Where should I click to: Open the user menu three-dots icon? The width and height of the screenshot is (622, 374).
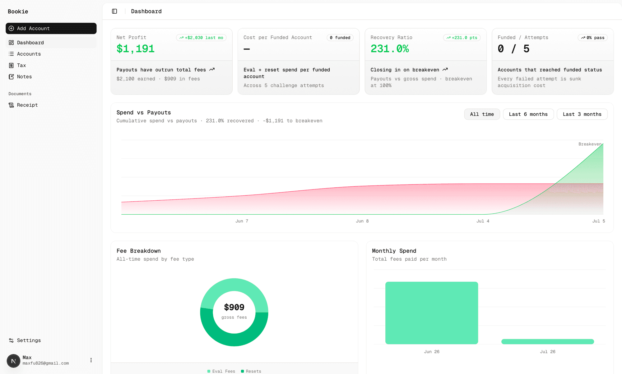point(91,360)
